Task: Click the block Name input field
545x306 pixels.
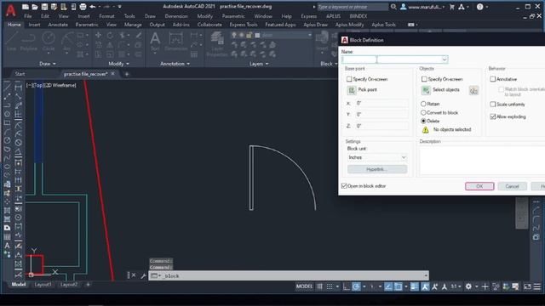Action: coord(391,59)
